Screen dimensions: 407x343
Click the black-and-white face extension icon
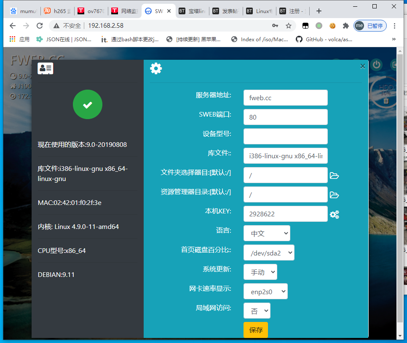(x=305, y=26)
